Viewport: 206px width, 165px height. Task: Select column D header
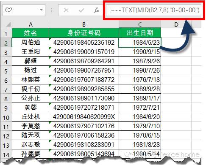176,24
